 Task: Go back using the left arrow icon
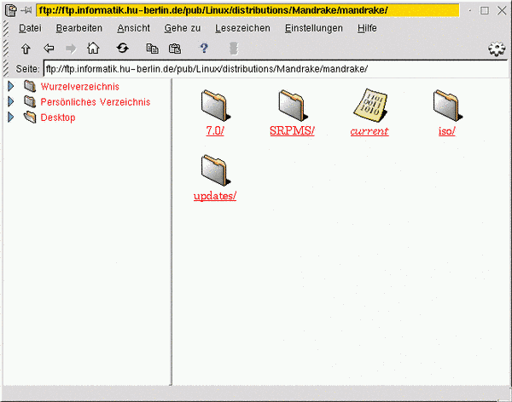pyautogui.click(x=49, y=49)
